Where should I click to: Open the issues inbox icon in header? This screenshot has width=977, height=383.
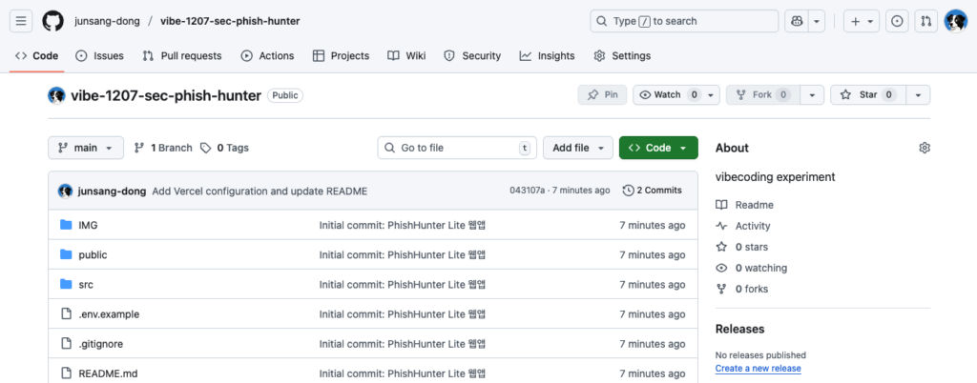(x=896, y=21)
